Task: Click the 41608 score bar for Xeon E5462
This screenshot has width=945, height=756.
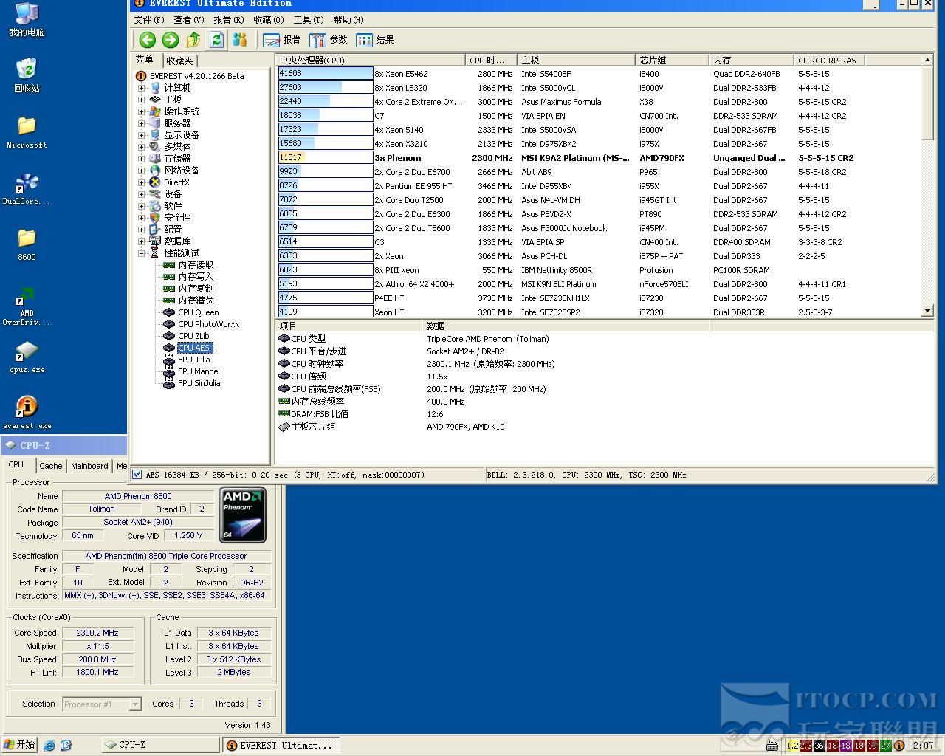Action: 325,74
